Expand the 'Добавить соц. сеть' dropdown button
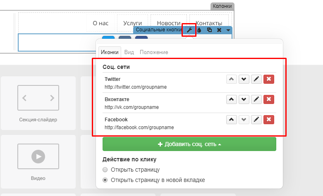The width and height of the screenshot is (323, 196). (189, 144)
